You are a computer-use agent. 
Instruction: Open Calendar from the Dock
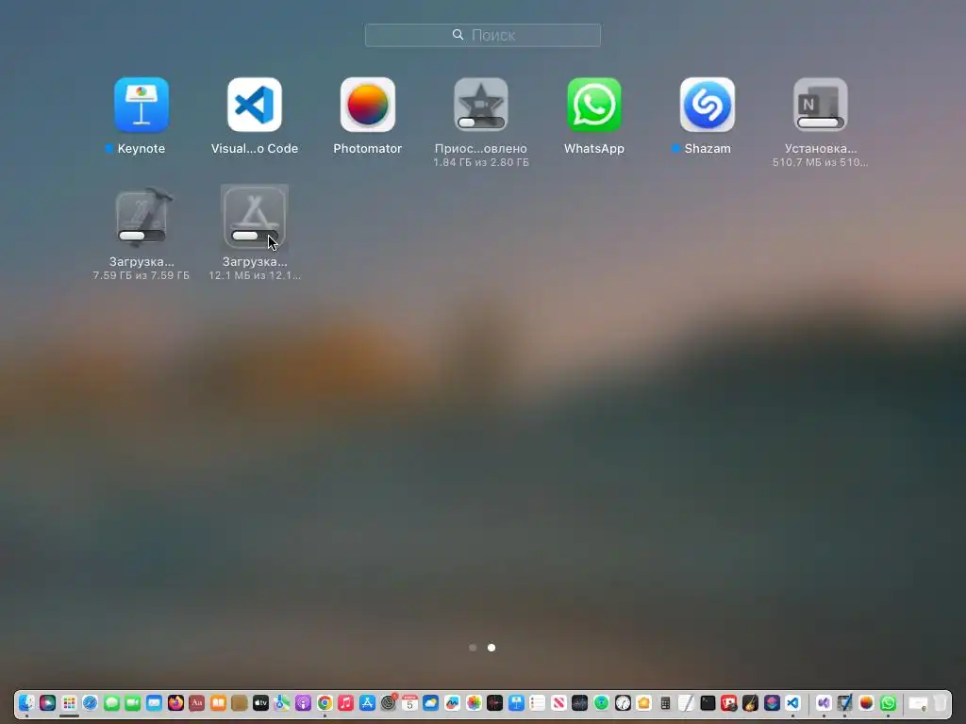409,703
